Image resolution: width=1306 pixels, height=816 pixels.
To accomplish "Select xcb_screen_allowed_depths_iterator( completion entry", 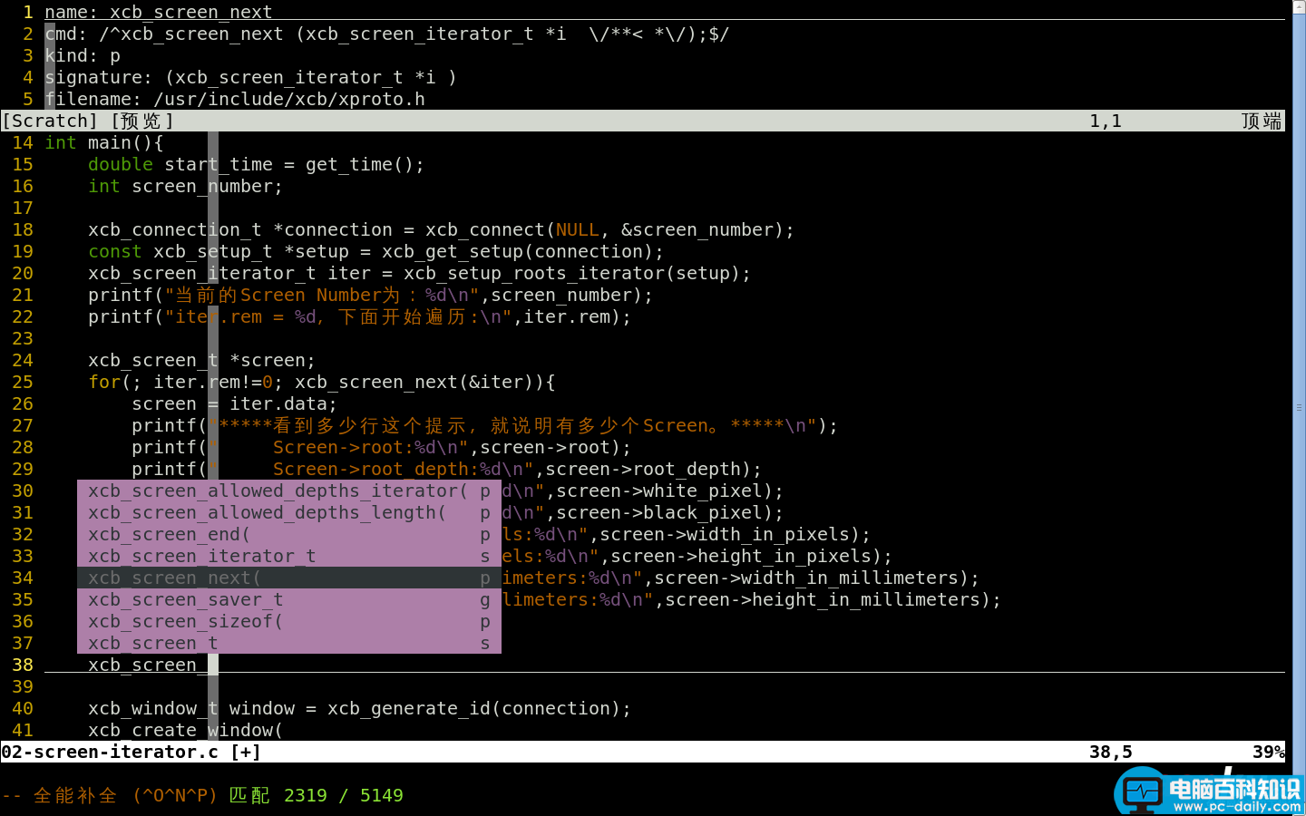I will (x=289, y=491).
